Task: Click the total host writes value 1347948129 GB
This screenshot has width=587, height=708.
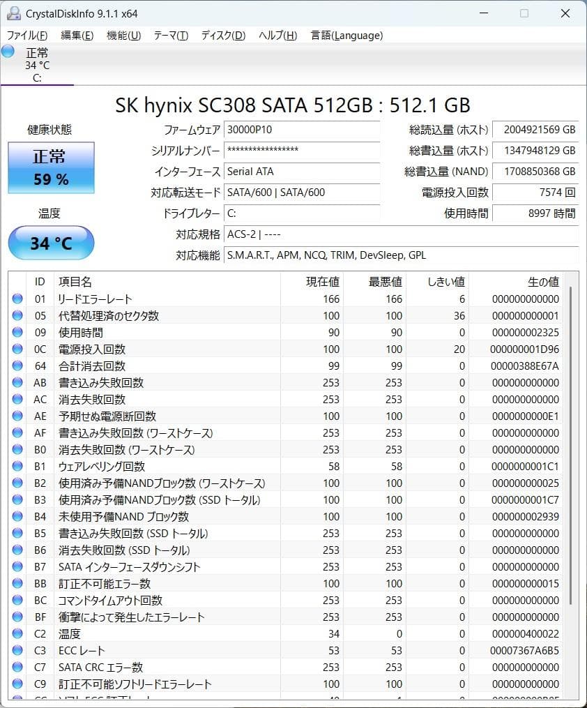Action: click(x=535, y=151)
